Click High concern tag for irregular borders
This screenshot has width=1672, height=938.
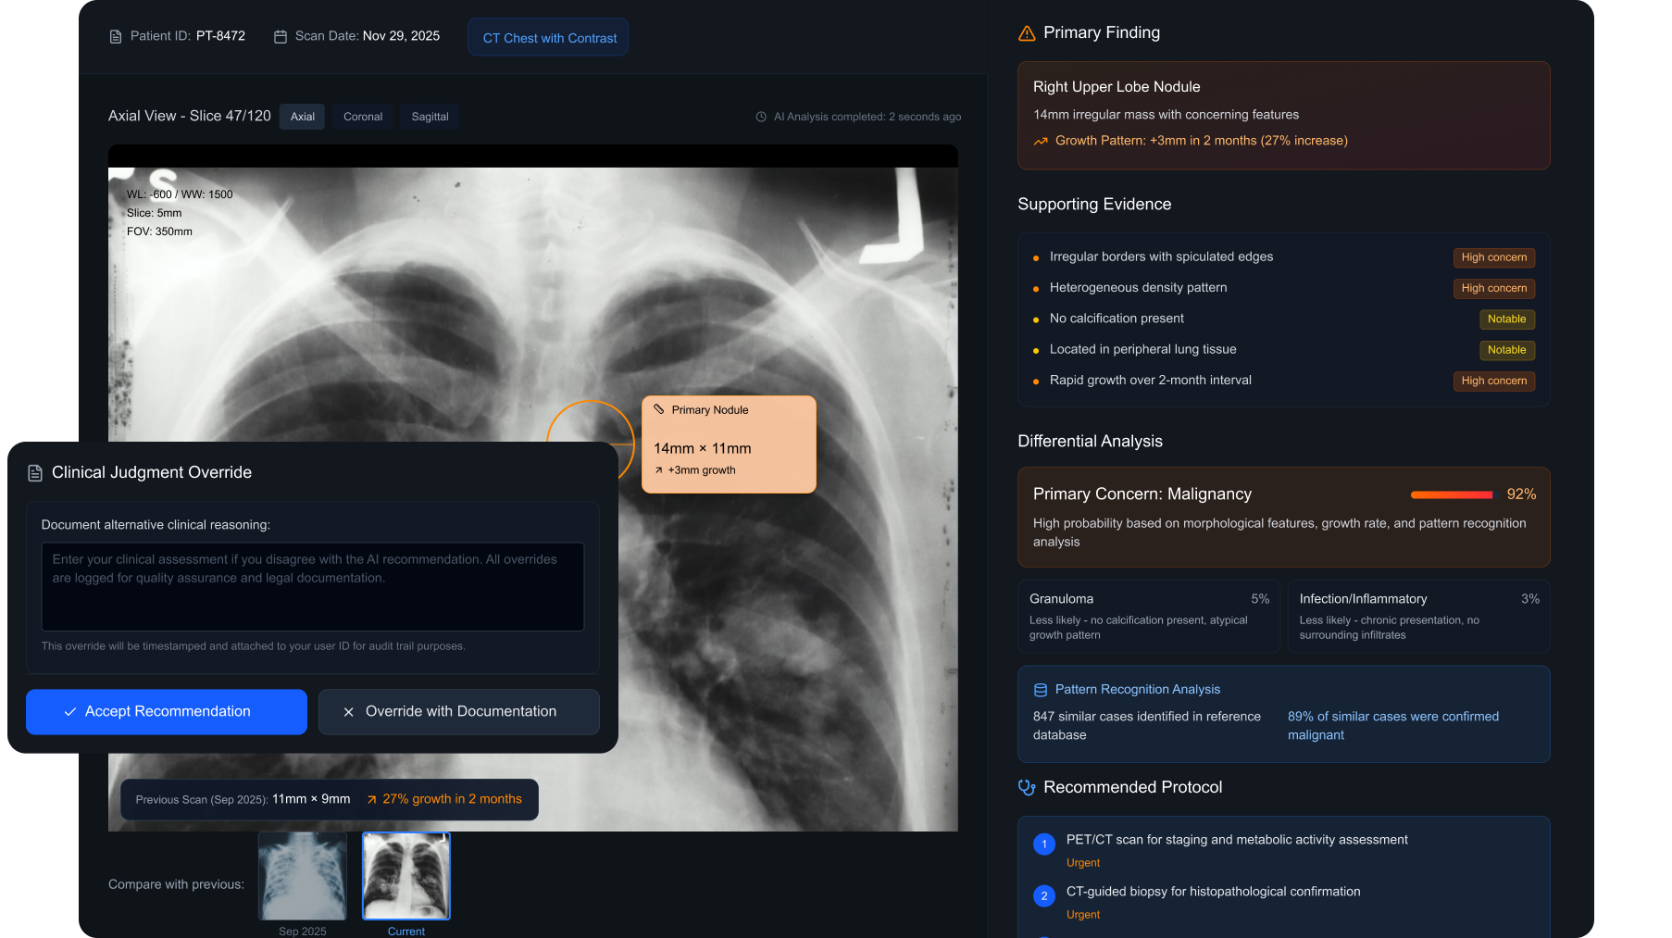point(1494,257)
